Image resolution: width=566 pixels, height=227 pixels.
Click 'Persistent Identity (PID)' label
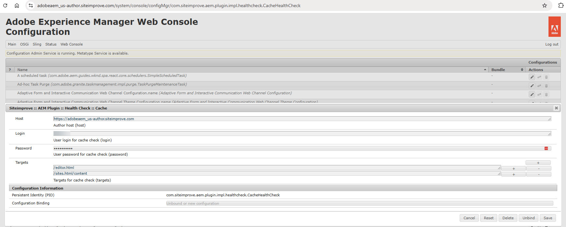(x=33, y=195)
